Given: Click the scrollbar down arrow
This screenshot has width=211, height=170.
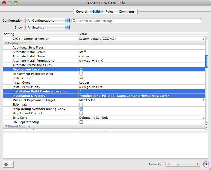Looking at the screenshot, I should pyautogui.click(x=207, y=128).
